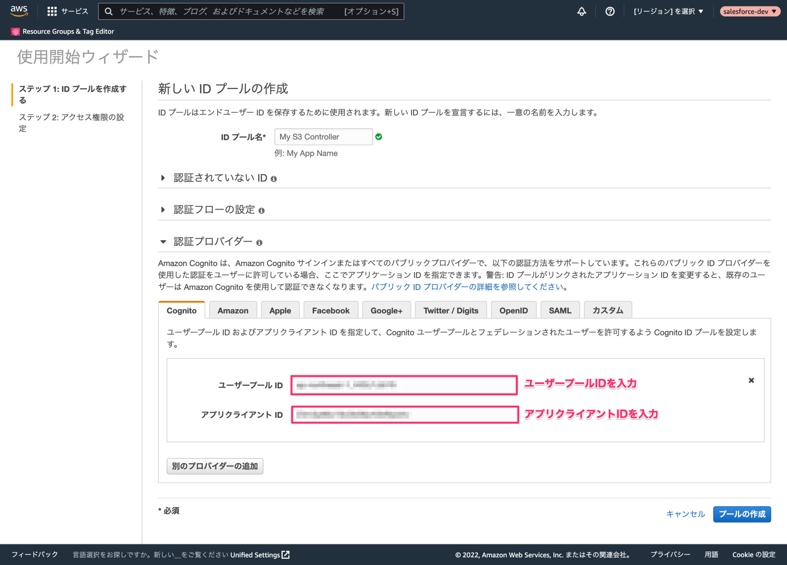Viewport: 787px width, 565px height.
Task: Open the help question mark icon
Action: click(610, 11)
